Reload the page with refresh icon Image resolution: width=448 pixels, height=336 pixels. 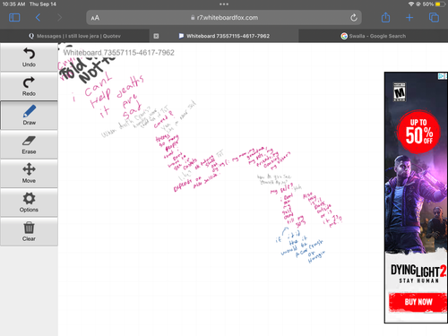(x=354, y=18)
